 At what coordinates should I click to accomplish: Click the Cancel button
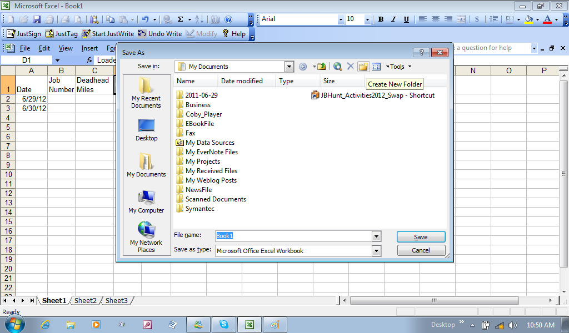[x=421, y=250]
